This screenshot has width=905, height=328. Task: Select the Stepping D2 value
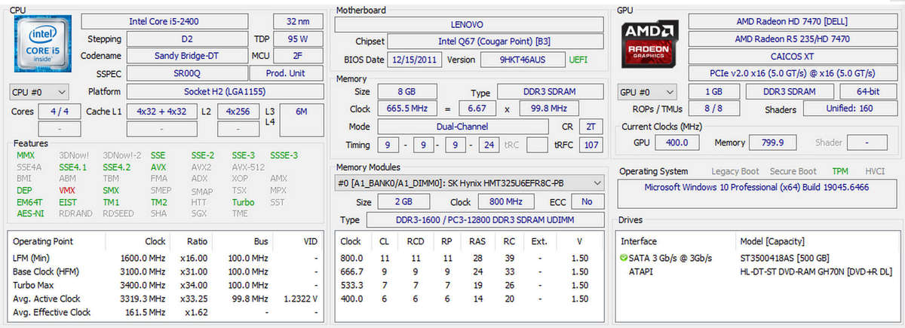(x=186, y=38)
